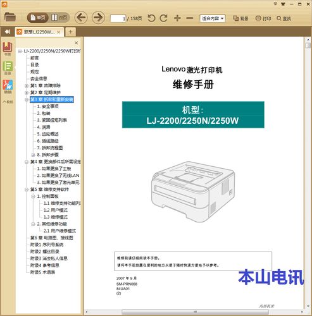Go to the previous page arrow
This screenshot has width=312, height=316.
pos(81,18)
